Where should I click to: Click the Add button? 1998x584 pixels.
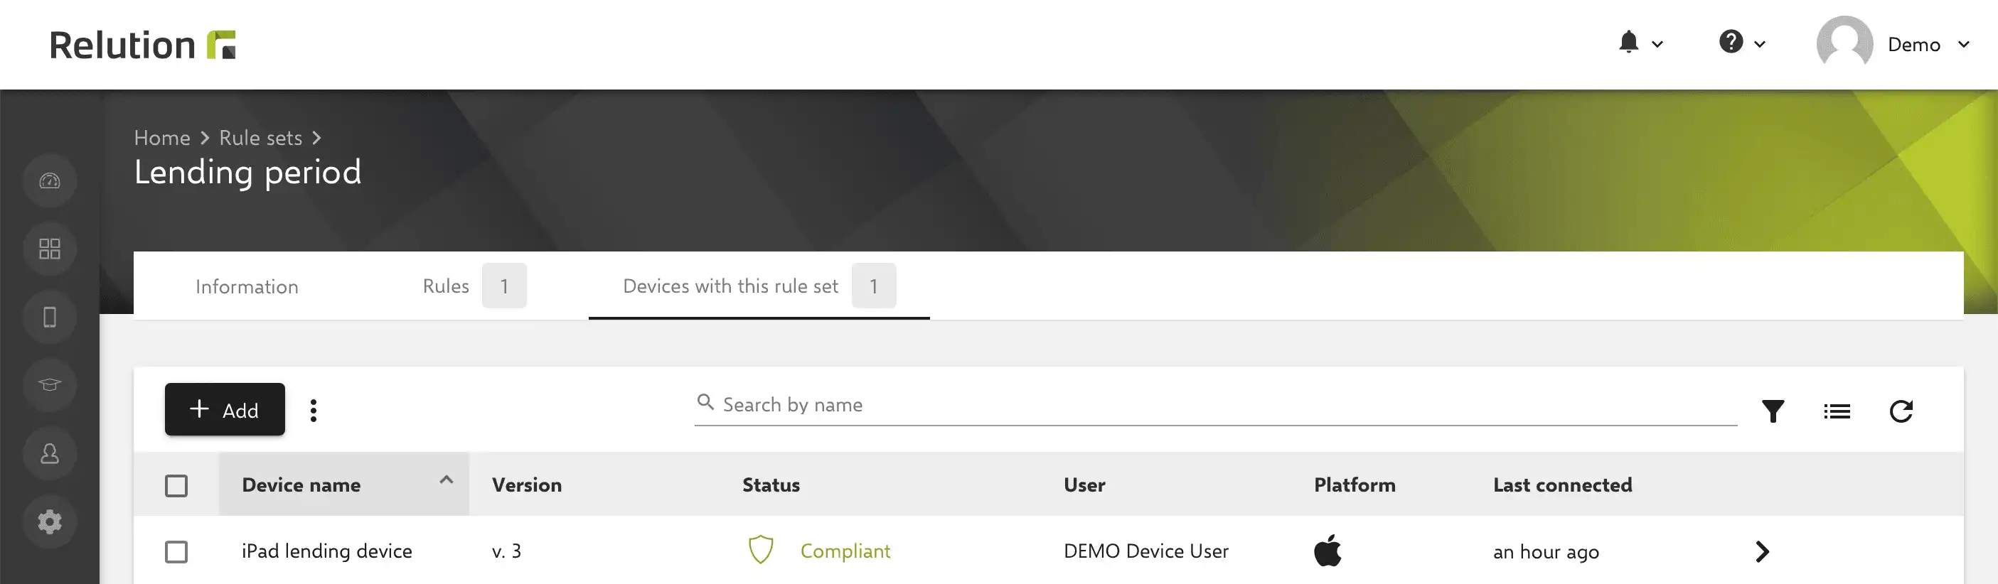(x=225, y=409)
